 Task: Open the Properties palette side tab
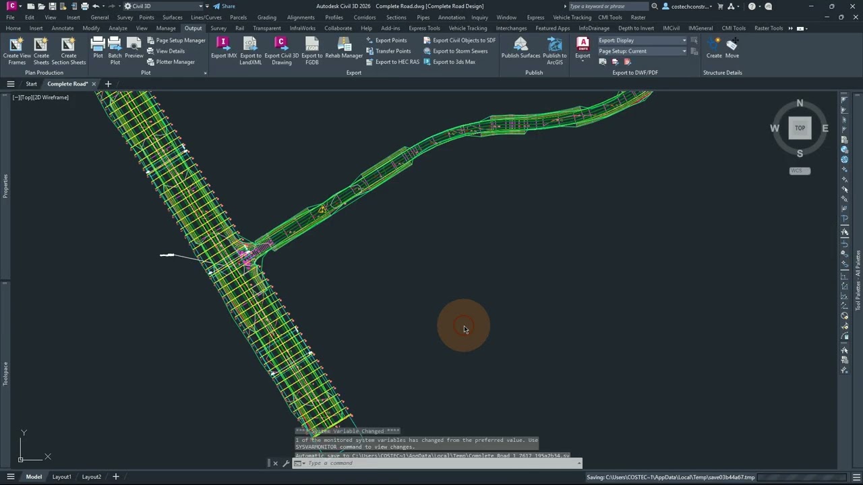[5, 186]
